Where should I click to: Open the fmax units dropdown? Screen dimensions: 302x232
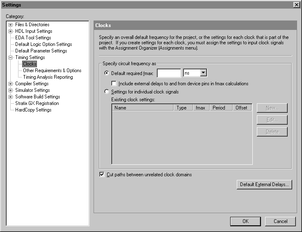point(203,73)
